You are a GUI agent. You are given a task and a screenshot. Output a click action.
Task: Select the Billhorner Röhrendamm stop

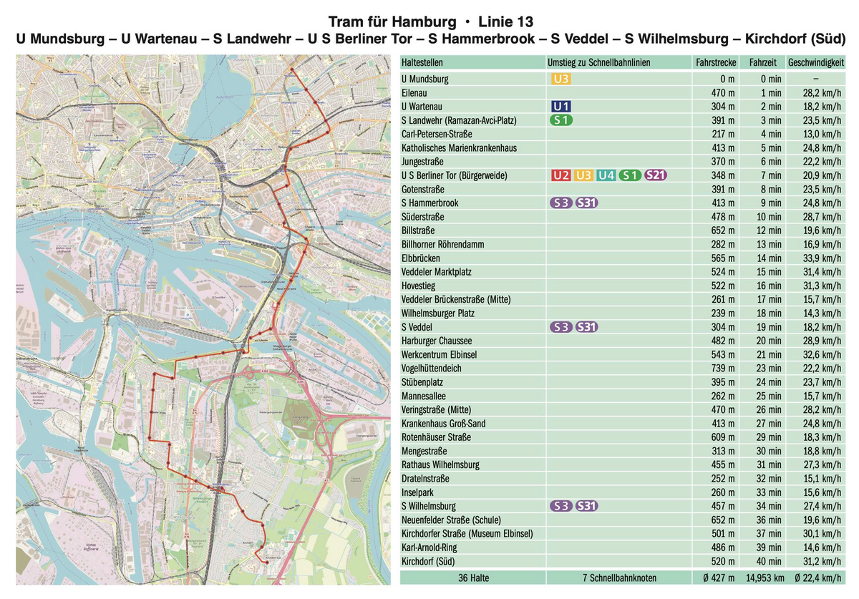(x=443, y=245)
